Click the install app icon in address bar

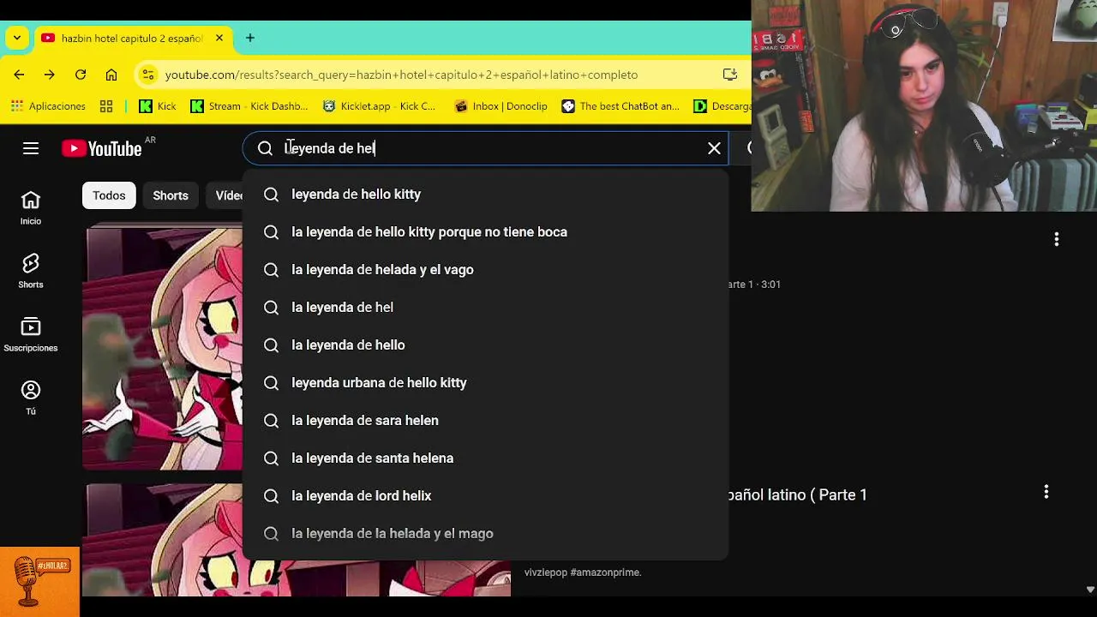pos(730,75)
